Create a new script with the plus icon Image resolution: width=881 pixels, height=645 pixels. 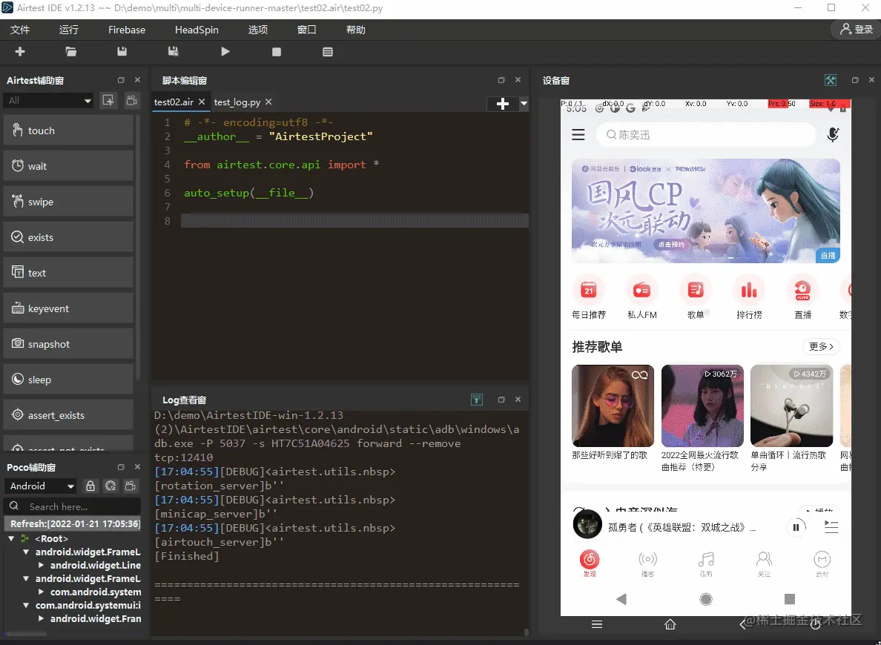click(x=20, y=52)
